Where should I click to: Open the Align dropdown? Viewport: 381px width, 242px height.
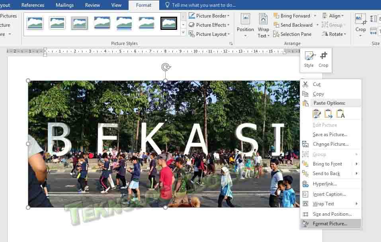(333, 16)
